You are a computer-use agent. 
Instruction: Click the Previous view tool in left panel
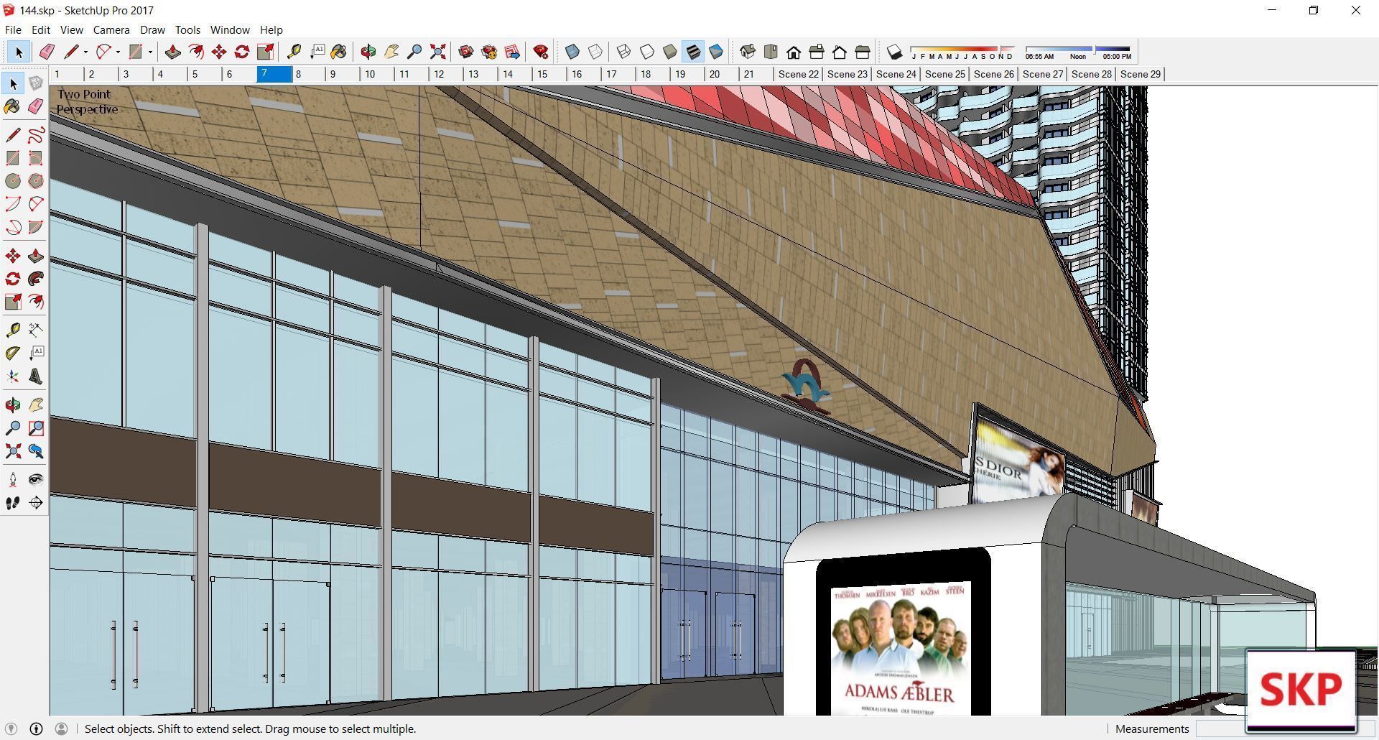tap(36, 451)
